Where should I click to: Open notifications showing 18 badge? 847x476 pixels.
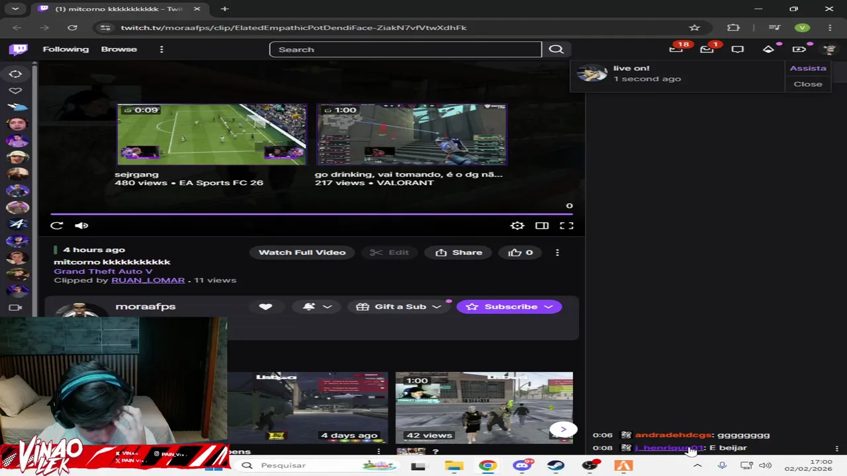(676, 49)
